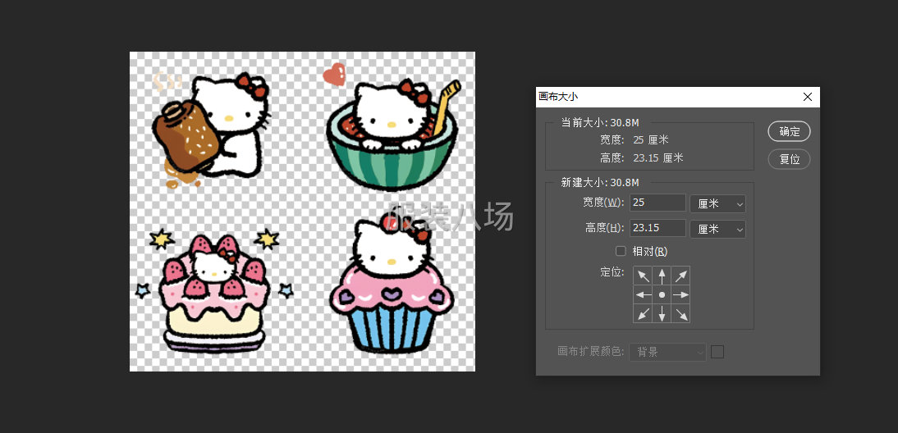Click the 确定 button

(789, 131)
